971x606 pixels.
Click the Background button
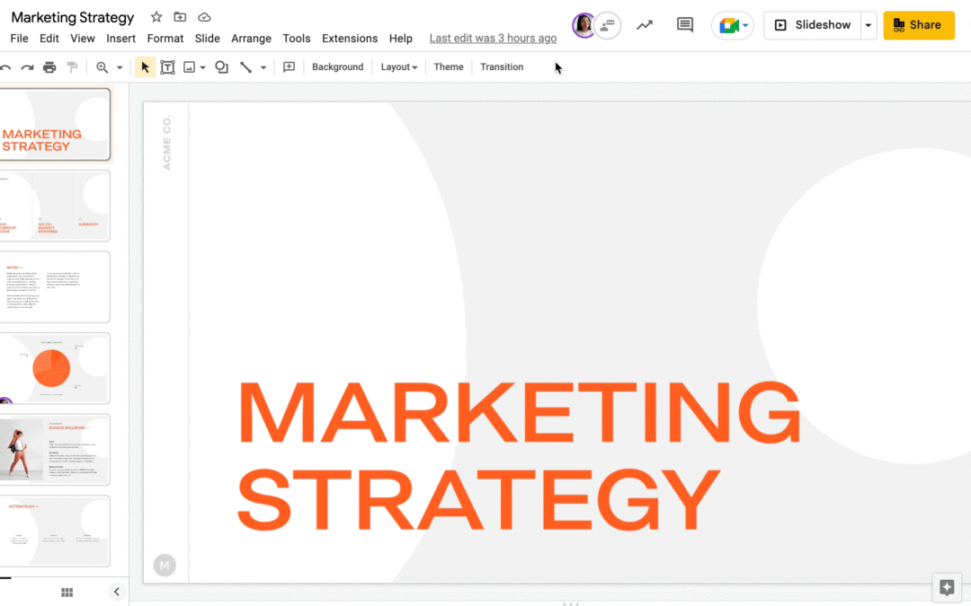point(337,66)
